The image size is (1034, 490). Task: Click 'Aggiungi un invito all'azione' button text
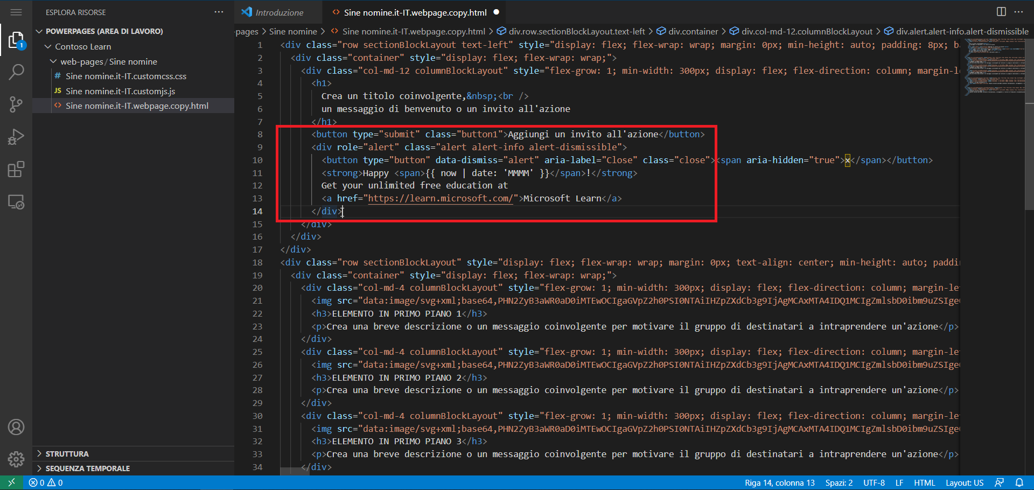pyautogui.click(x=583, y=135)
